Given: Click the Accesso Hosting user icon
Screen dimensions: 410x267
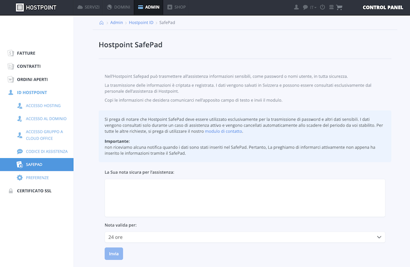Looking at the screenshot, I should point(19,106).
